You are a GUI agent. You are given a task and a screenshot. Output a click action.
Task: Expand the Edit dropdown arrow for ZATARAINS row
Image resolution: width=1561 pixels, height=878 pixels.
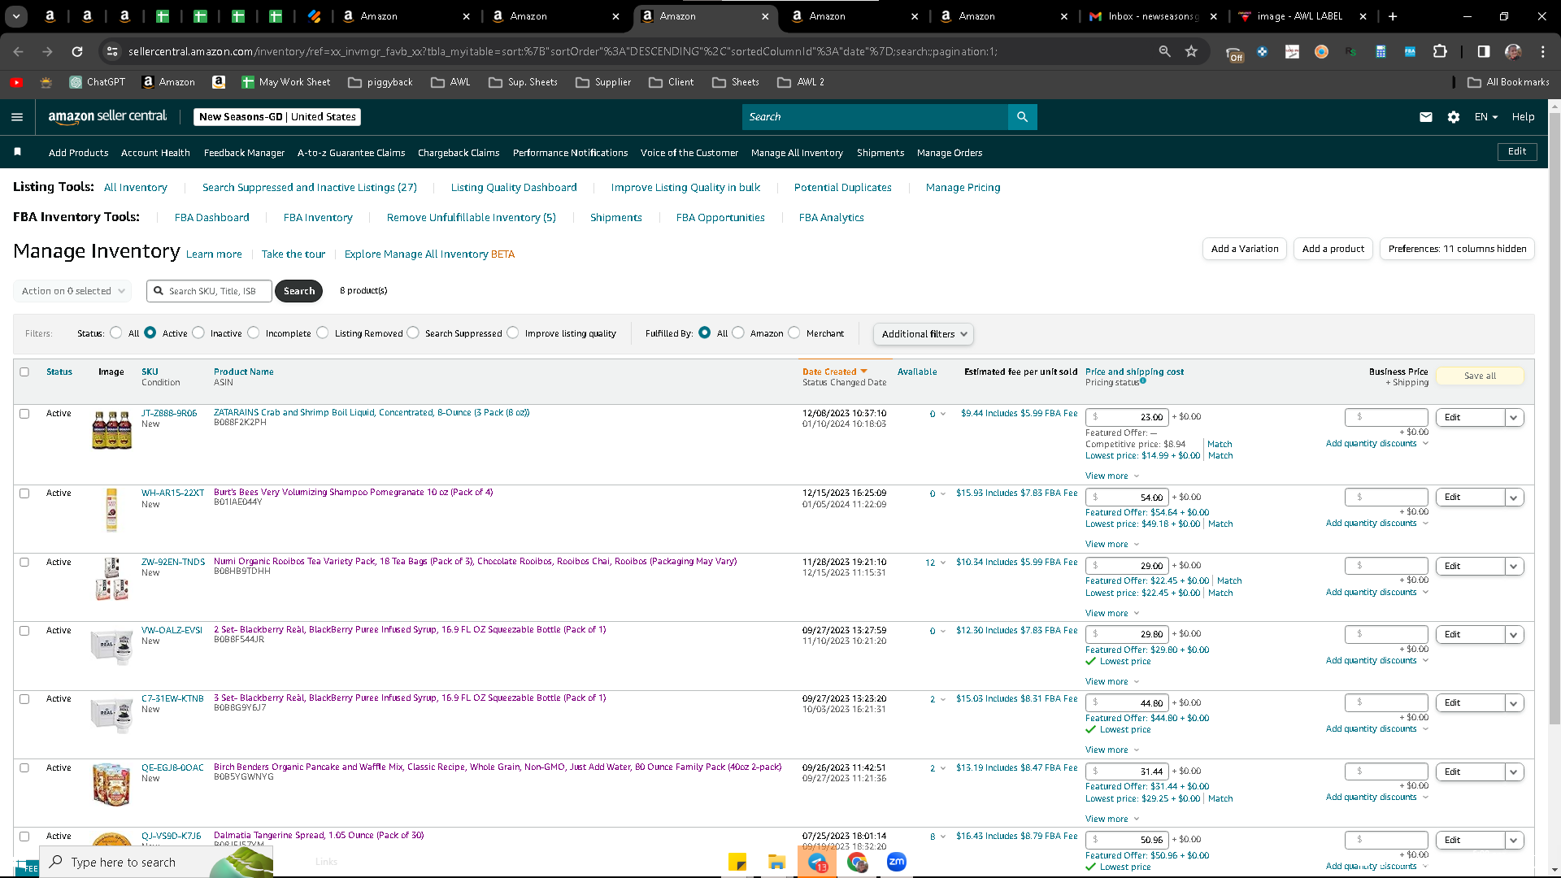1514,417
